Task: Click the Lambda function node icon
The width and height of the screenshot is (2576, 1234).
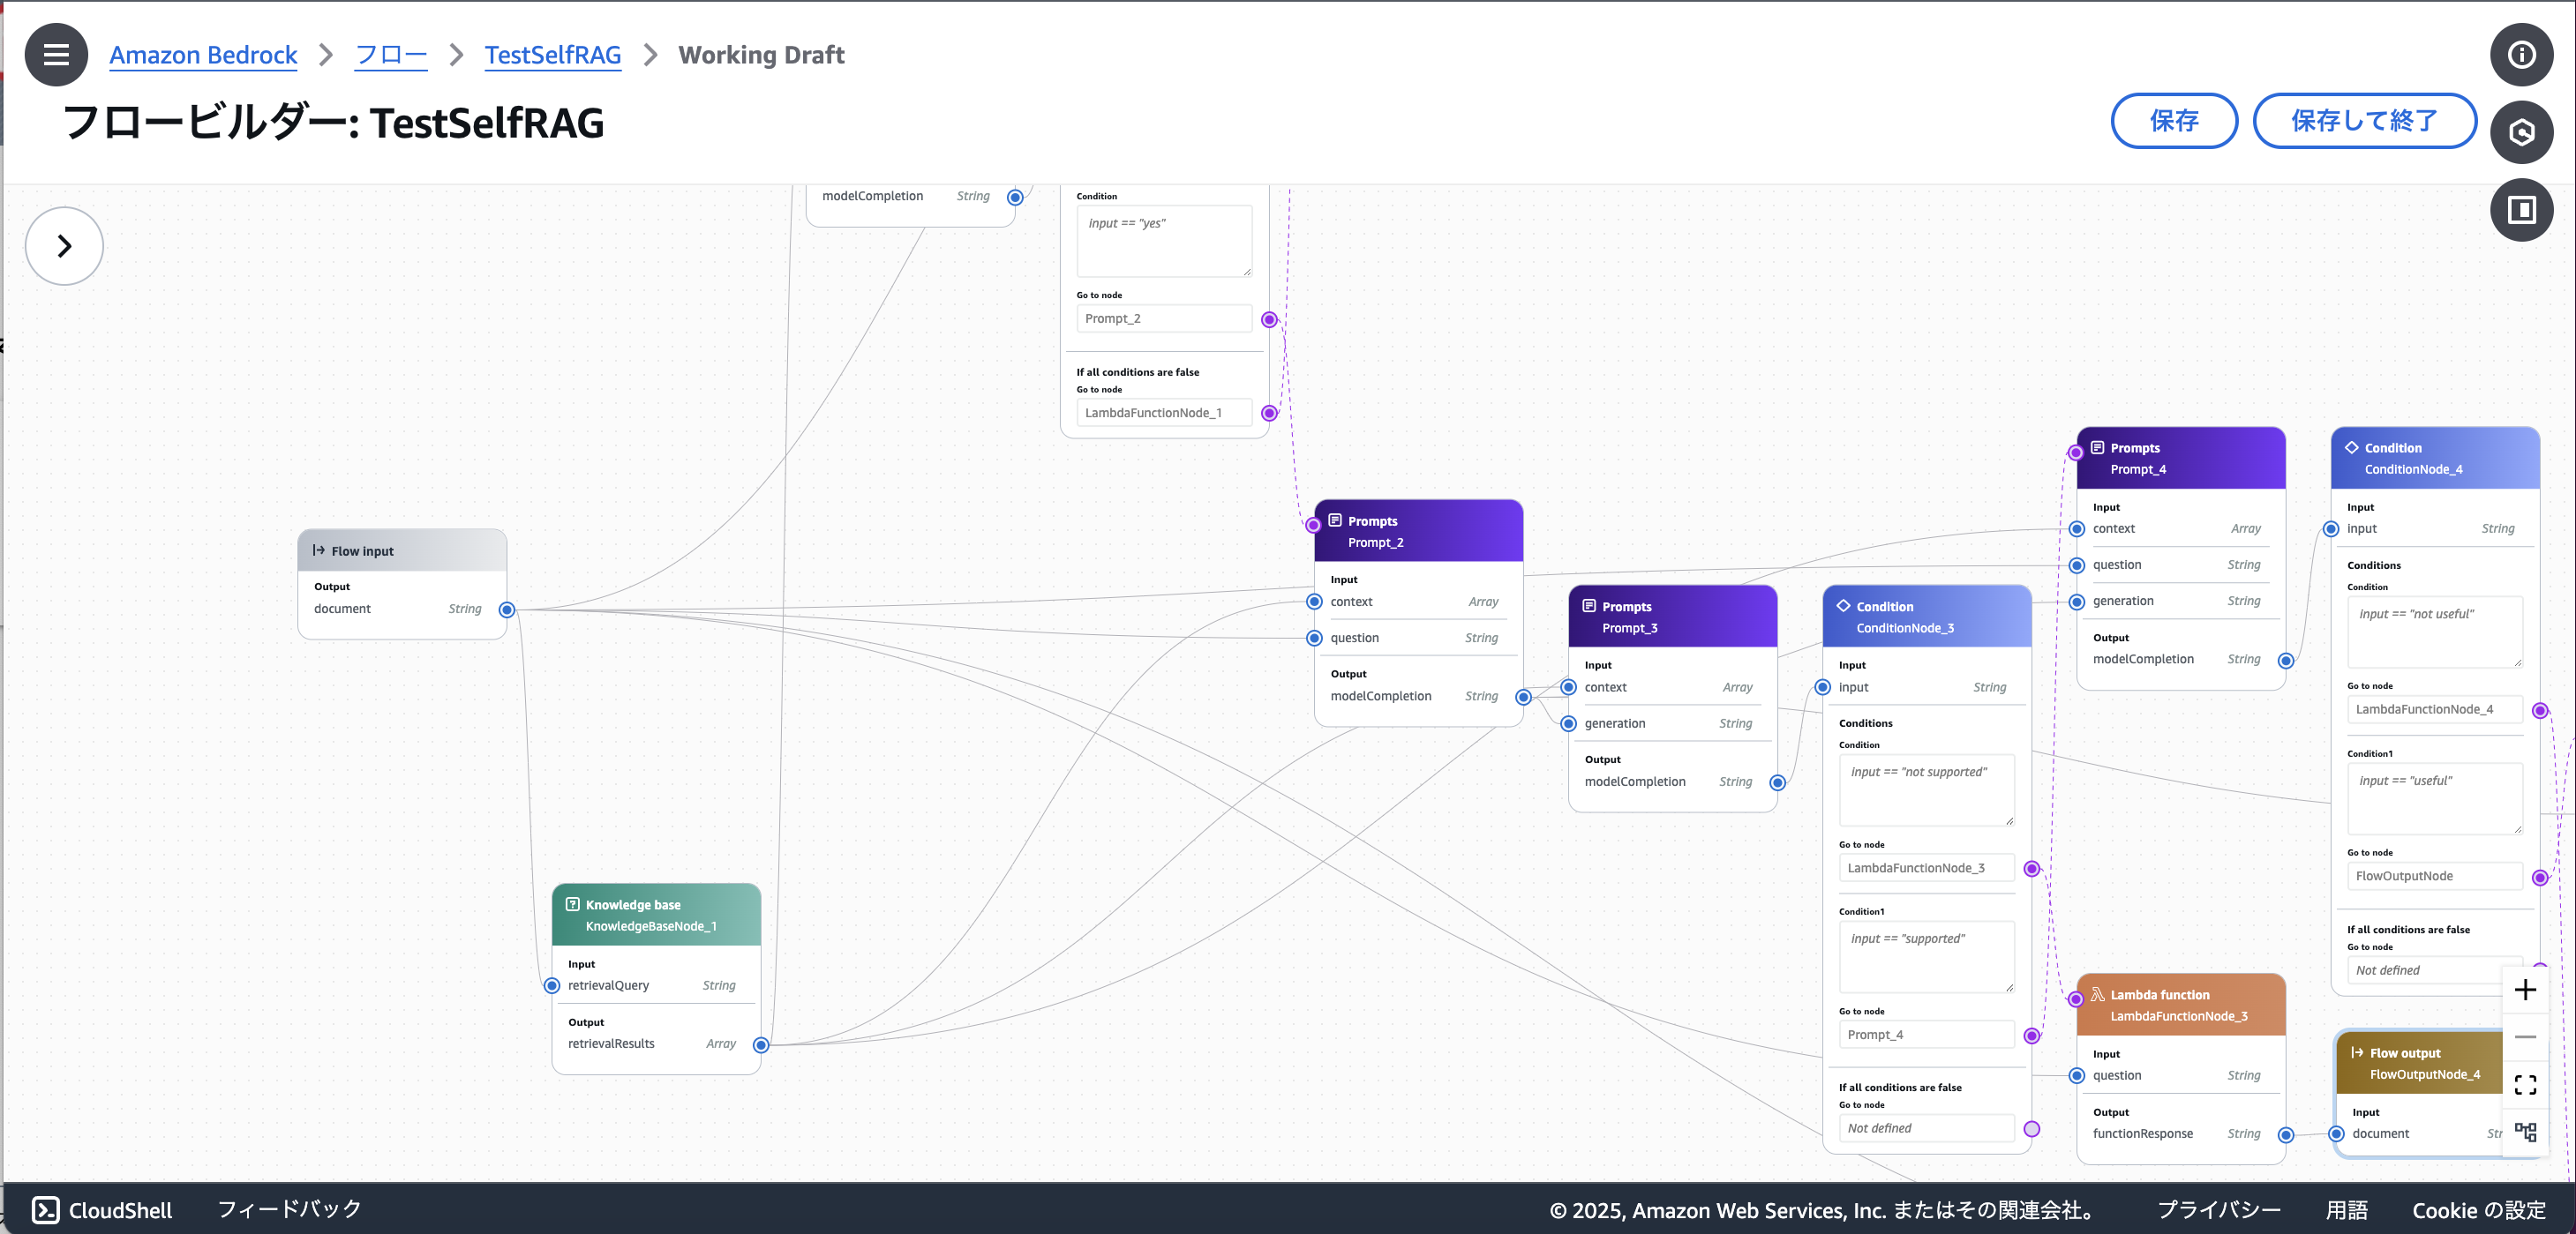Action: (2097, 994)
